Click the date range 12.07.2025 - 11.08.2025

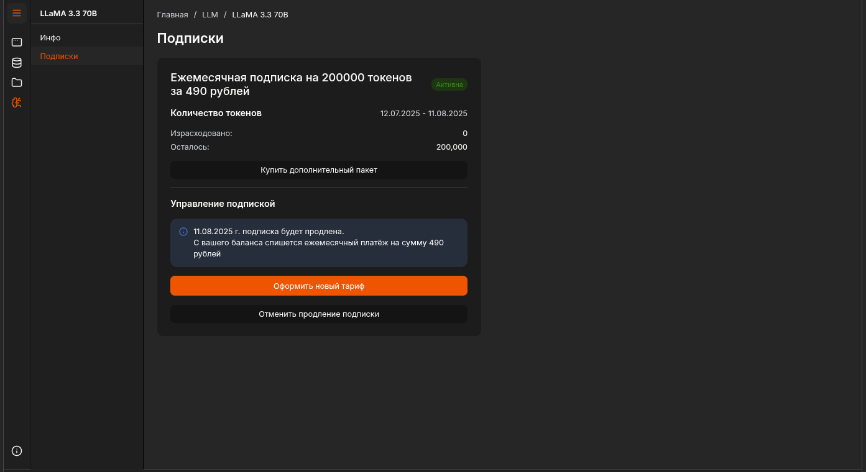pos(424,114)
